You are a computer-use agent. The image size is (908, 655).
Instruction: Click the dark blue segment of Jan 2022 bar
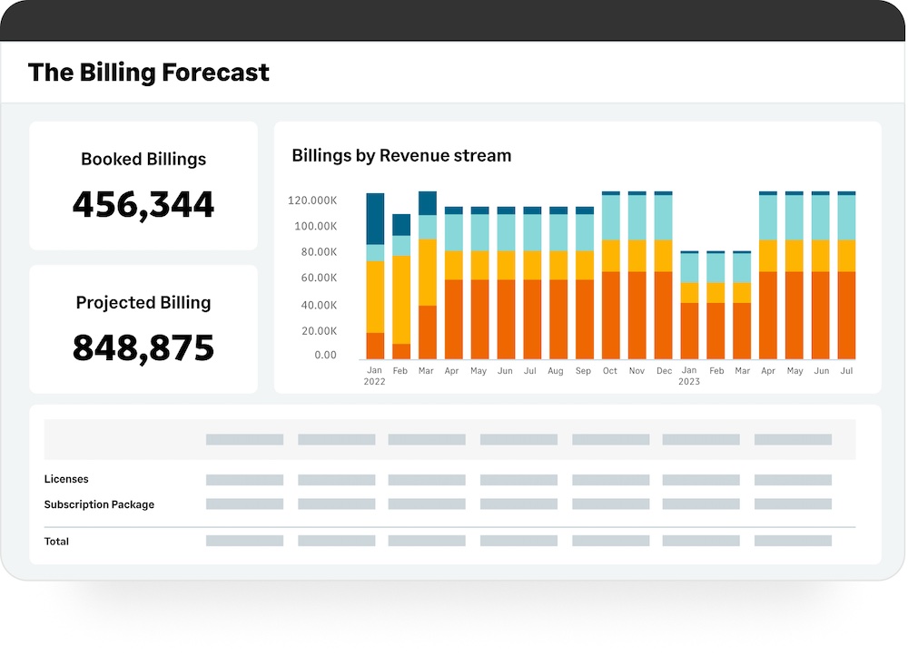375,219
